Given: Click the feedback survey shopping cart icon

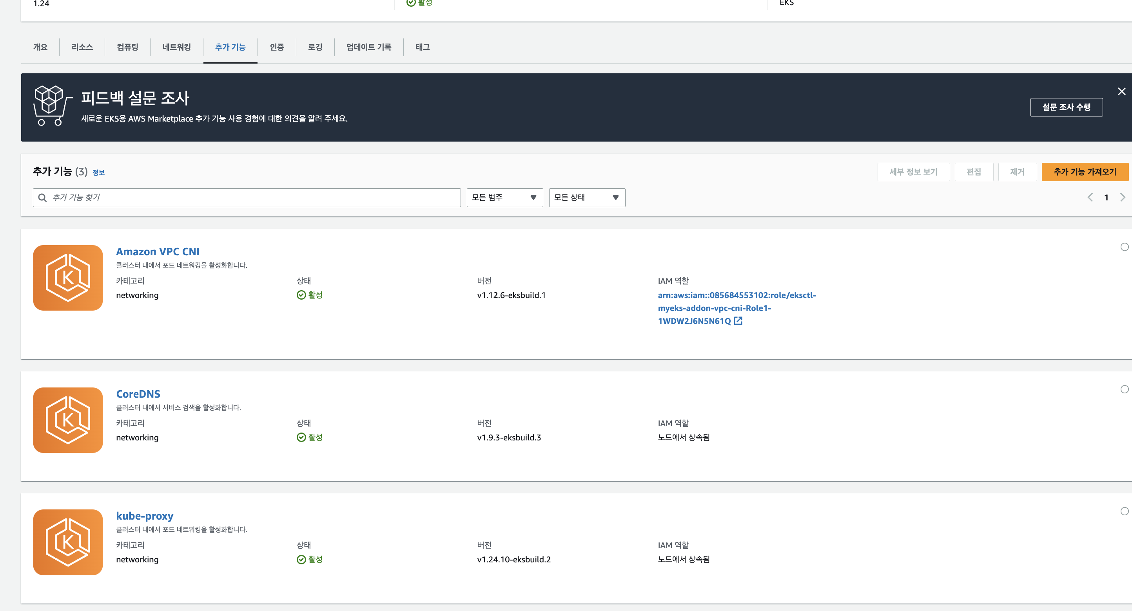Looking at the screenshot, I should [x=52, y=106].
